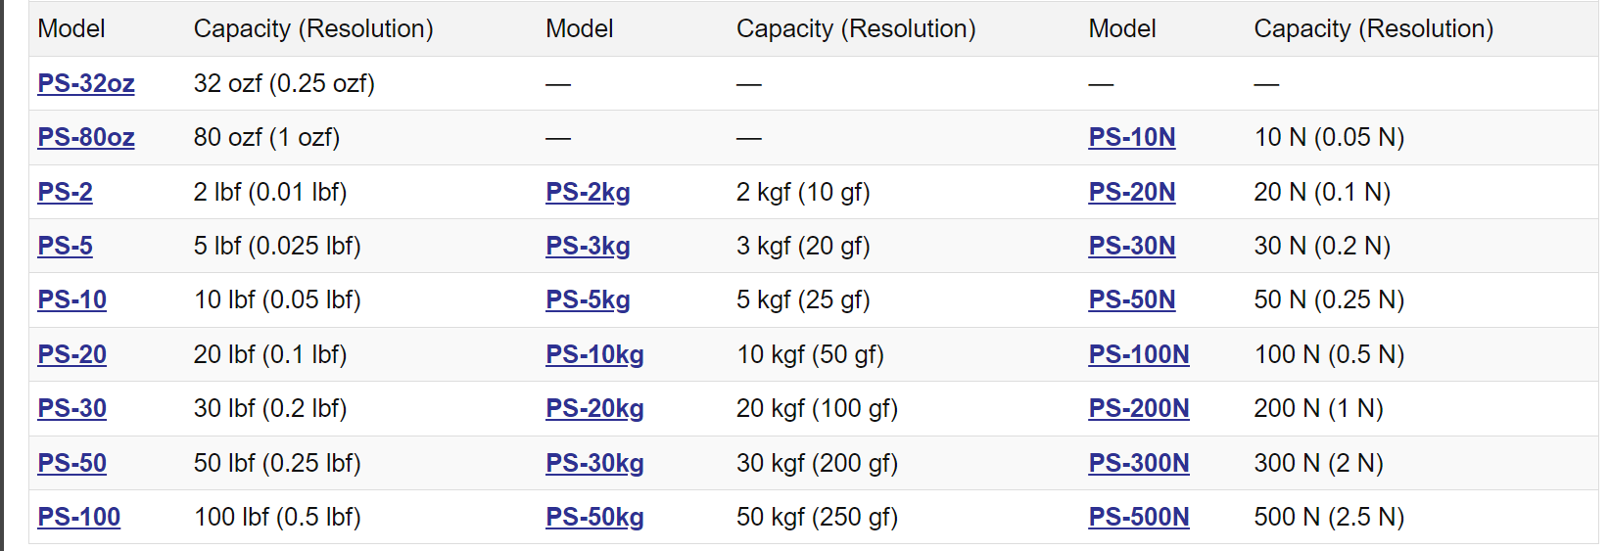Open the PS-100N model link
1609x551 pixels.
point(1138,355)
